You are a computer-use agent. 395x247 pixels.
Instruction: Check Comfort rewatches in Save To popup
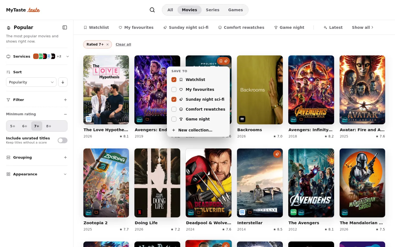pos(174,109)
